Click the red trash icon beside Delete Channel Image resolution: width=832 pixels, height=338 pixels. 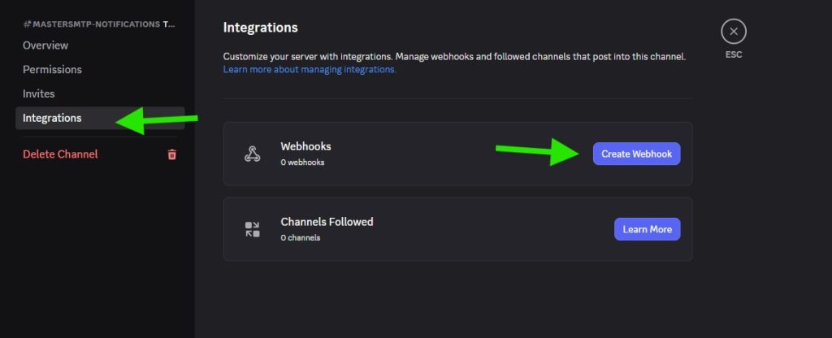point(172,154)
